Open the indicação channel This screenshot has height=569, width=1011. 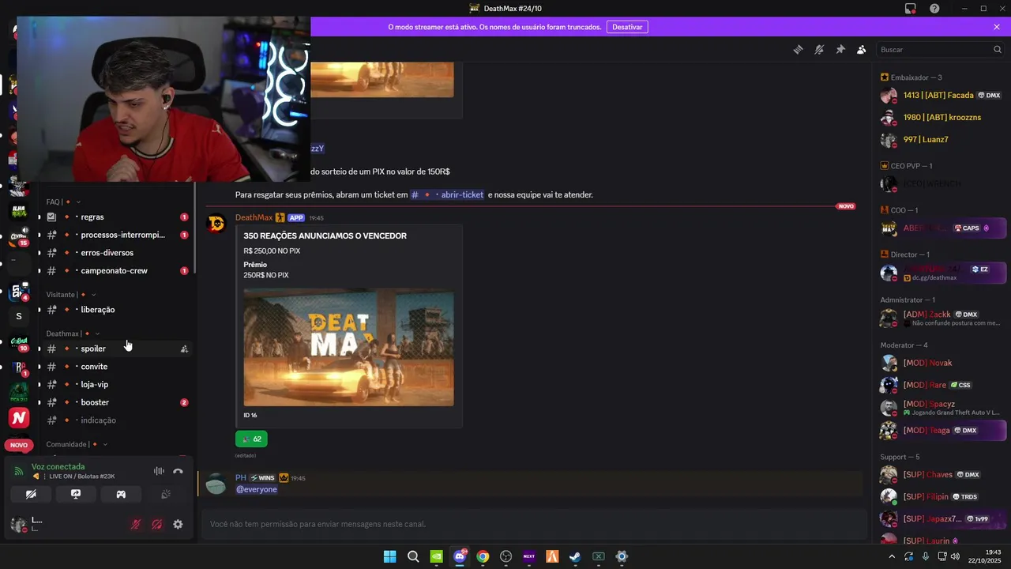(x=116, y=420)
